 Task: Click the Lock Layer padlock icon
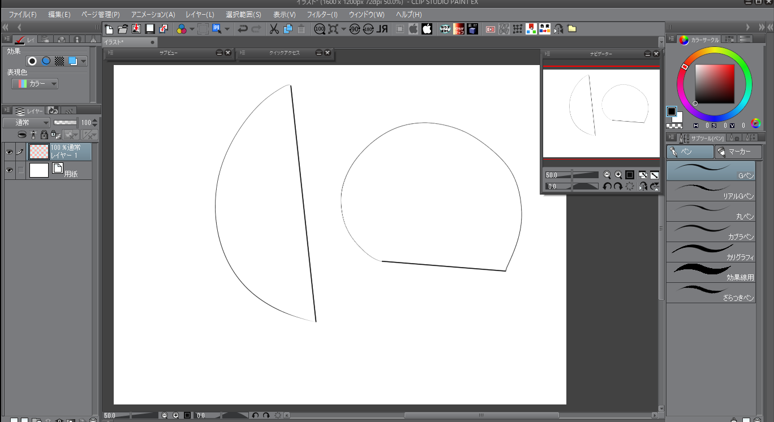pos(44,135)
